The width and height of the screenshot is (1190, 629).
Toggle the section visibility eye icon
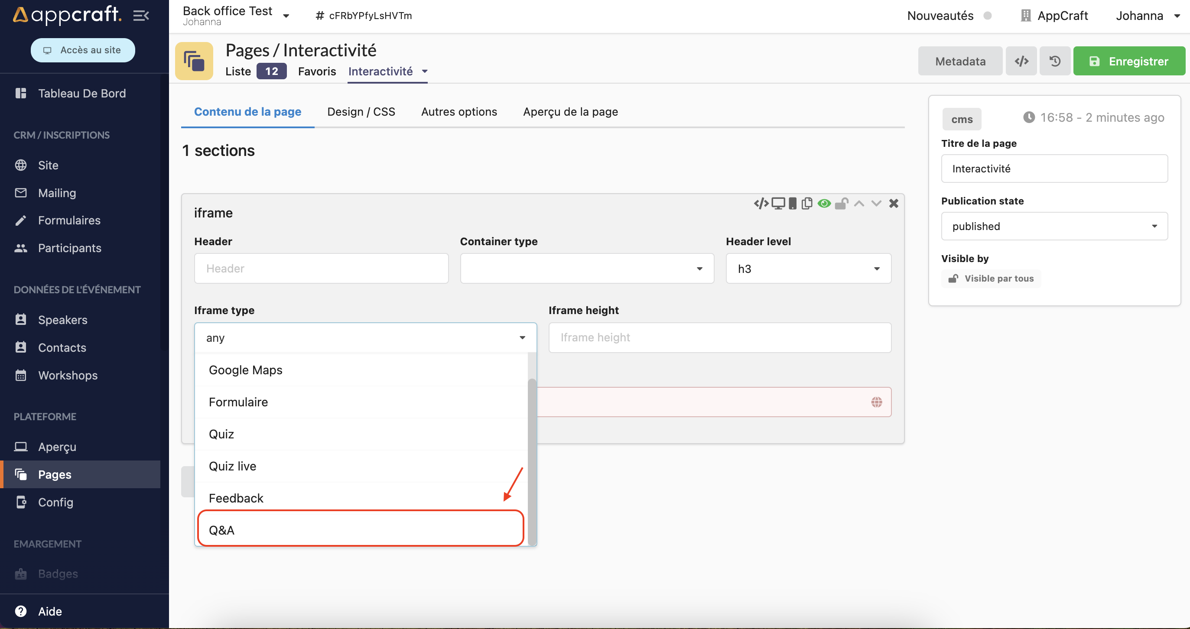tap(824, 203)
